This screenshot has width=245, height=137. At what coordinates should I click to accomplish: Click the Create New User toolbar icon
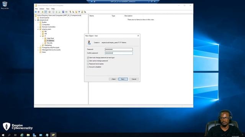tap(70, 12)
